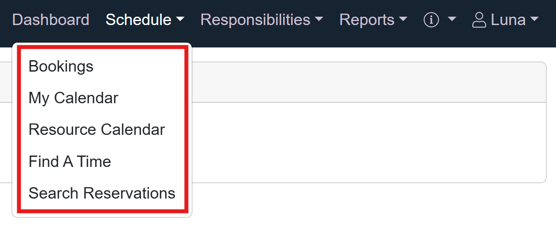The height and width of the screenshot is (228, 556).
Task: Choose Resource Calendar in the dropdown
Action: click(96, 130)
